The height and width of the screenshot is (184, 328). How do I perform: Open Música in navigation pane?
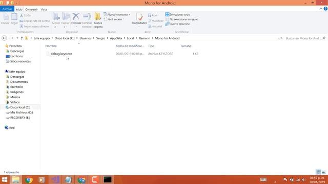[x=15, y=97]
